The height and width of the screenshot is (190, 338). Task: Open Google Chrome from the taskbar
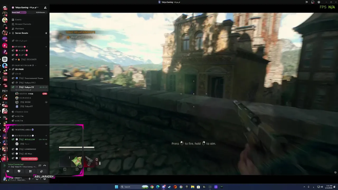click(152, 187)
